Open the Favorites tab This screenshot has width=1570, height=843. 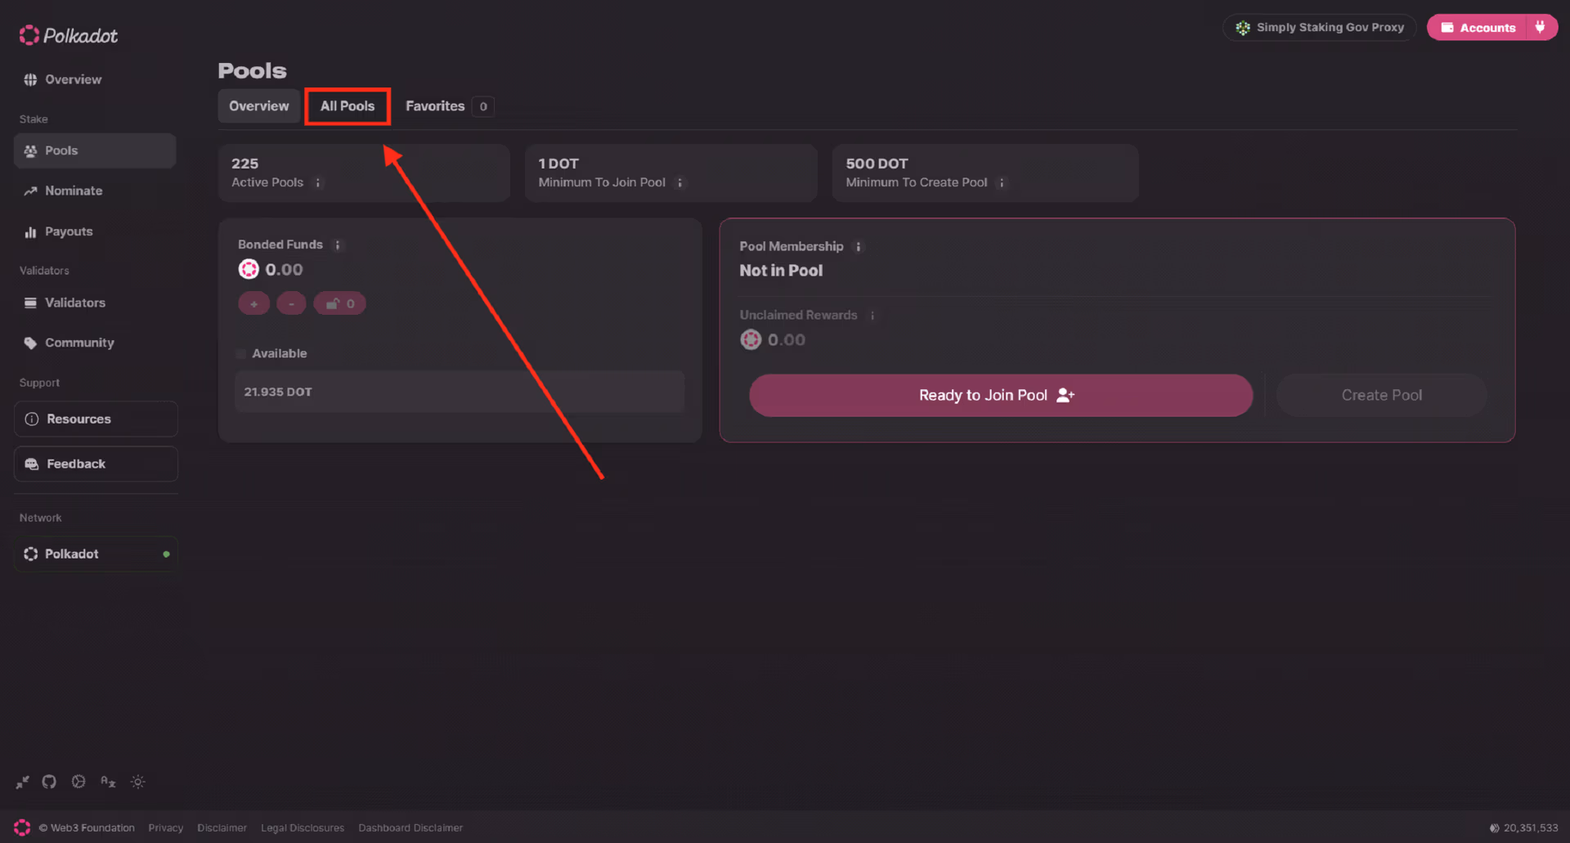coord(436,106)
